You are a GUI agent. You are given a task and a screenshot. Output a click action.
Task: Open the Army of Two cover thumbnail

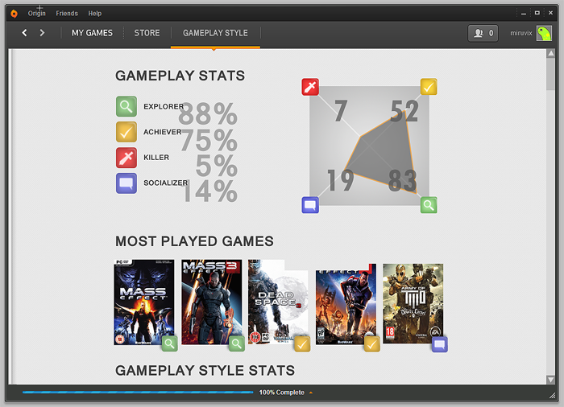pos(413,303)
